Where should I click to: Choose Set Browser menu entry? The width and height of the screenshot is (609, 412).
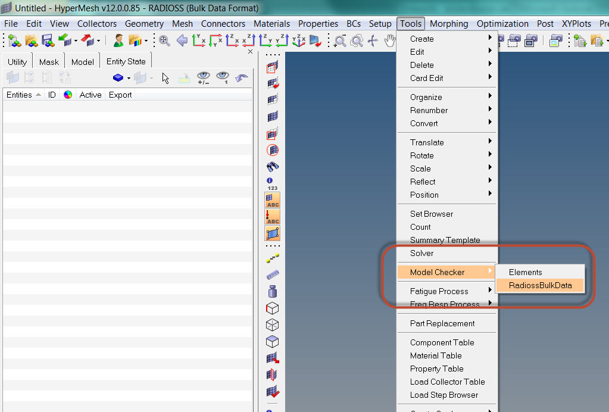click(448, 214)
